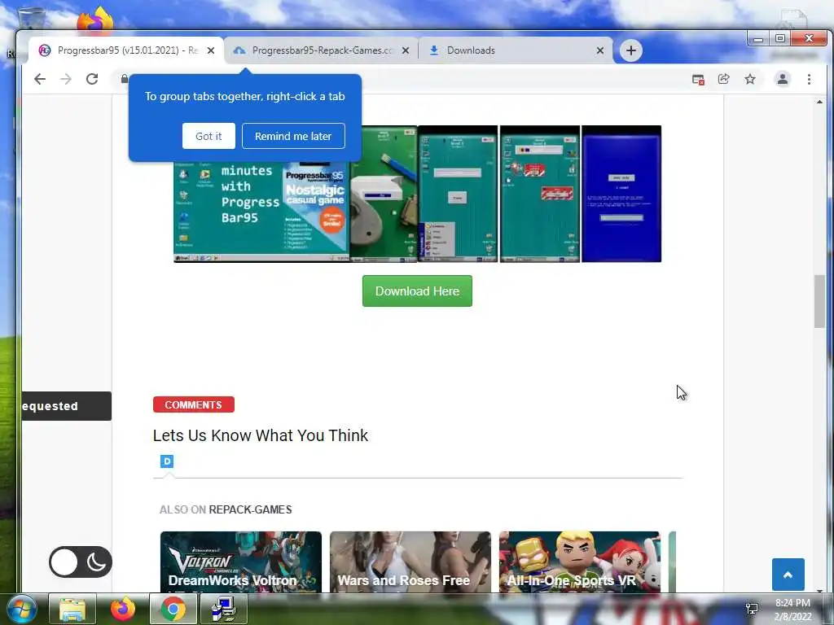The width and height of the screenshot is (834, 625).
Task: Switch to the Progressbar95-Repack-Games tab
Action: pos(321,50)
